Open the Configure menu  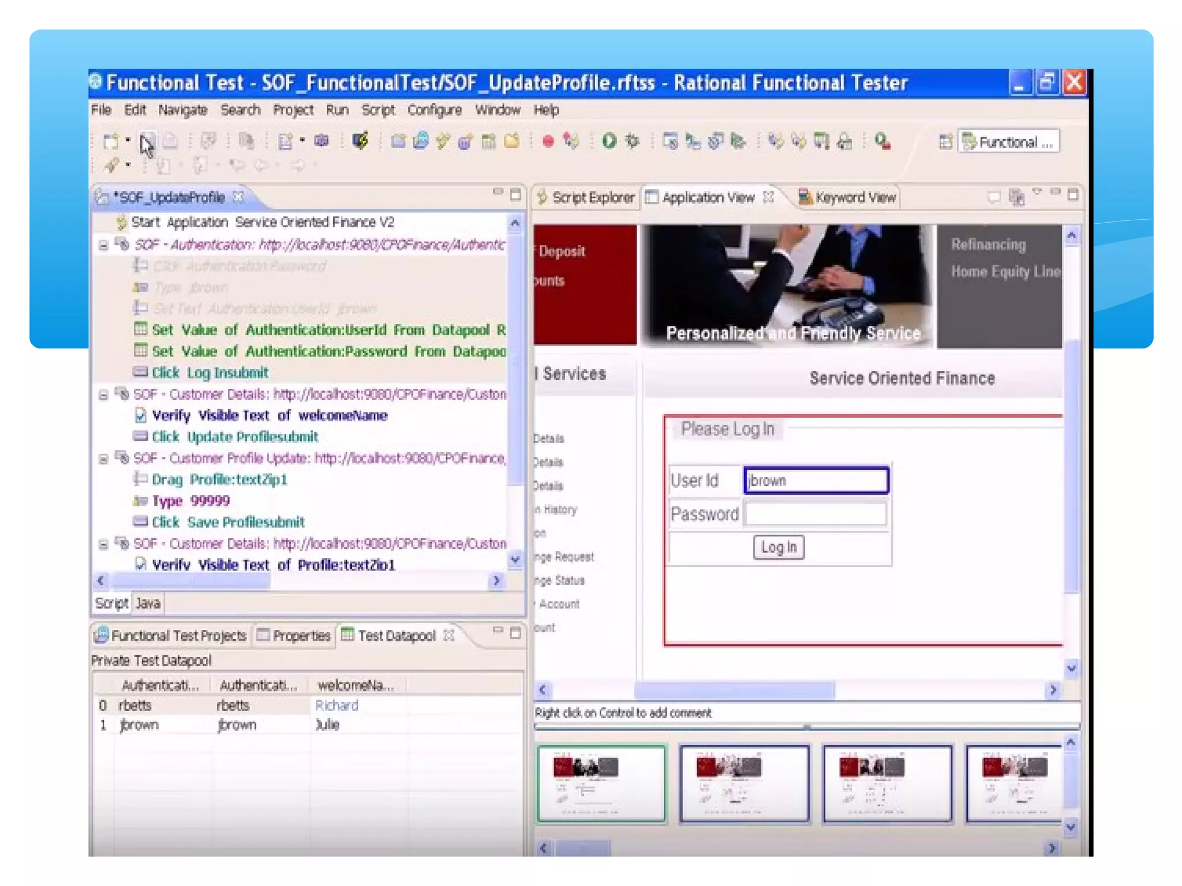pos(434,110)
